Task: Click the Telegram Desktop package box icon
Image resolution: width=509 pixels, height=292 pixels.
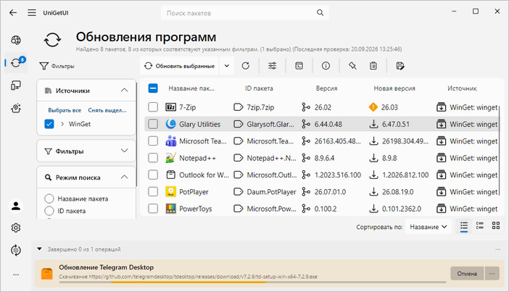Action: pos(47,273)
